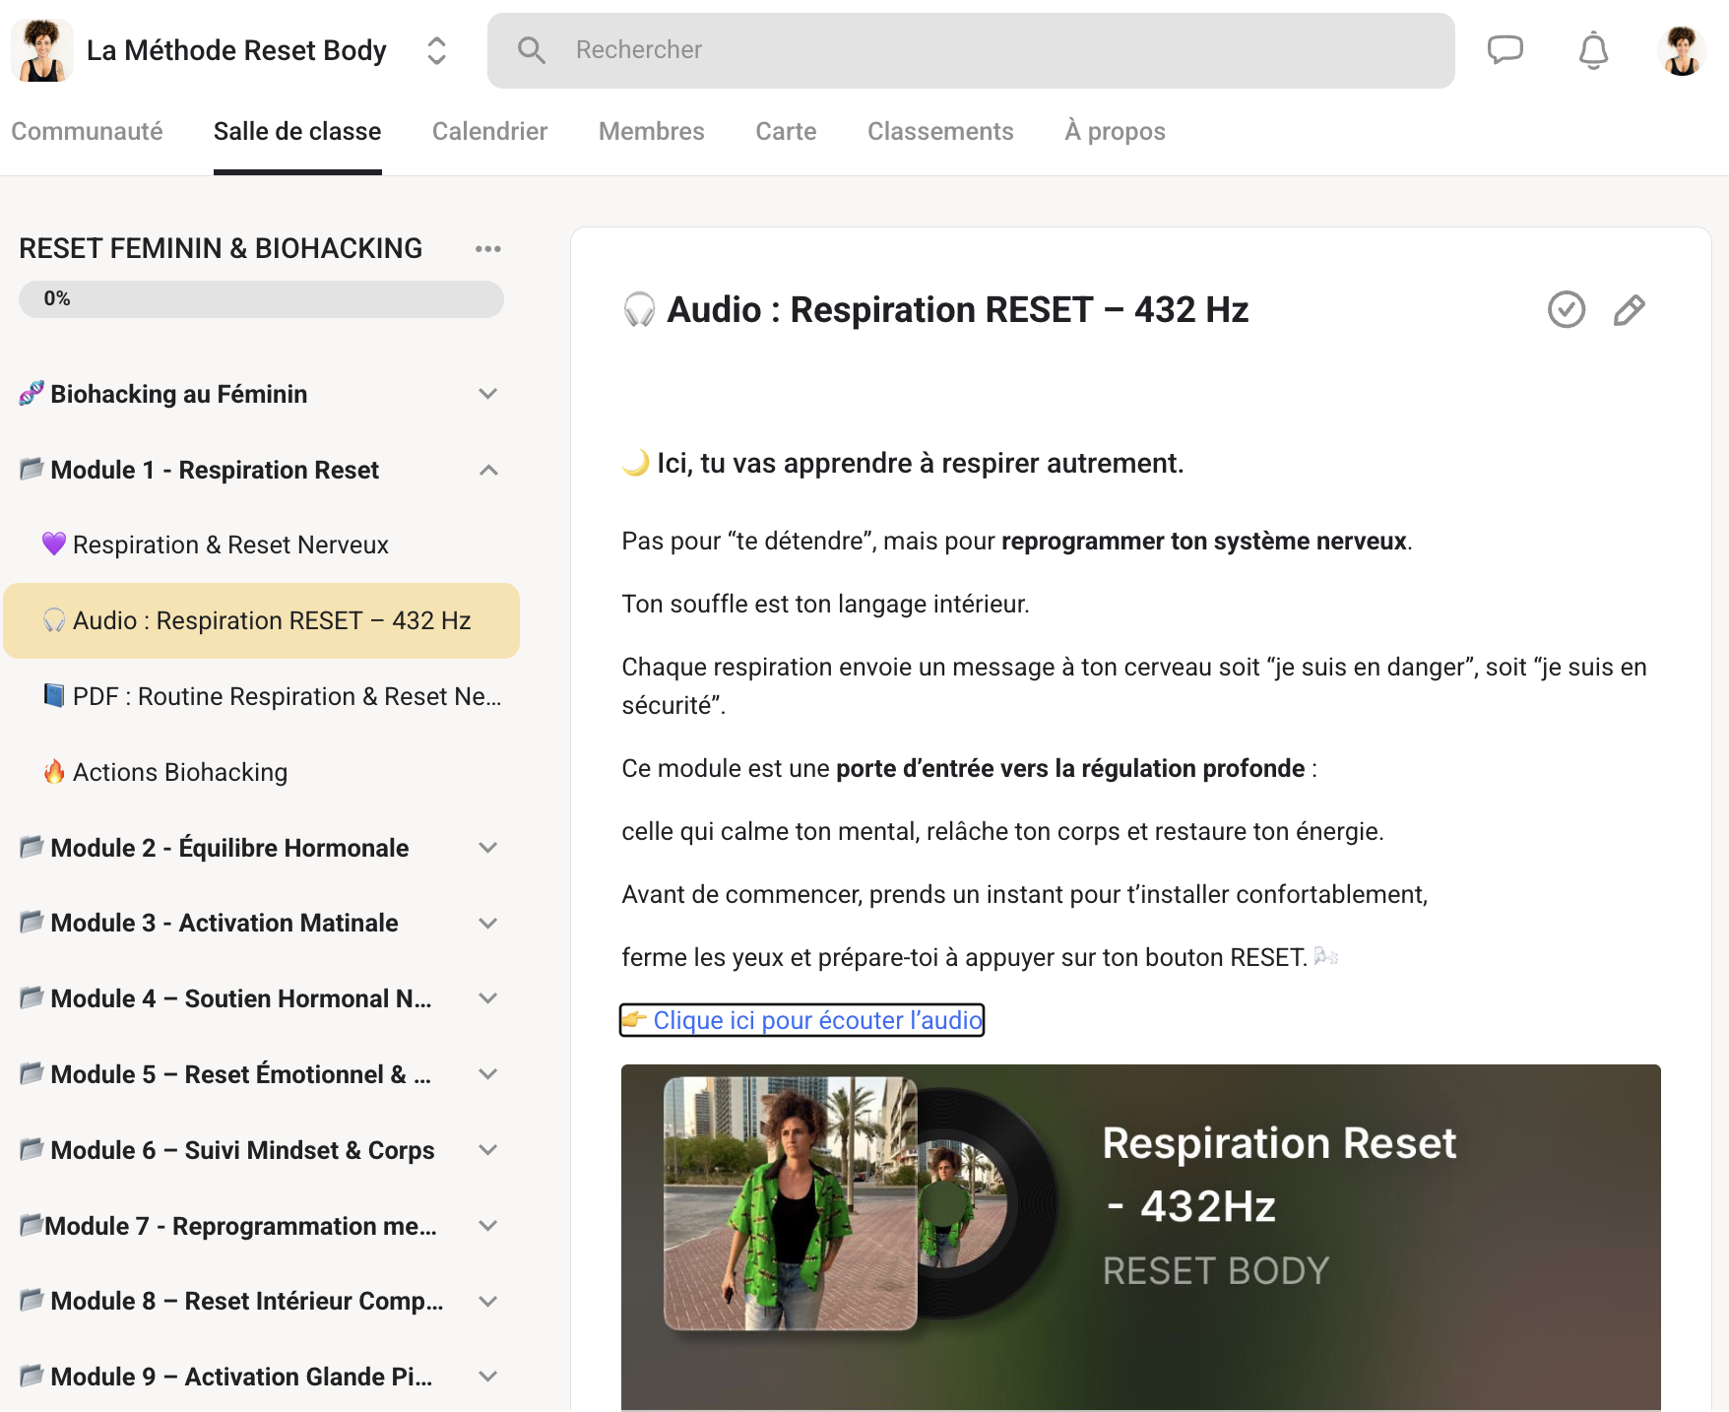Click the flame icon beside Actions Biohacking
The width and height of the screenshot is (1729, 1412).
[54, 771]
